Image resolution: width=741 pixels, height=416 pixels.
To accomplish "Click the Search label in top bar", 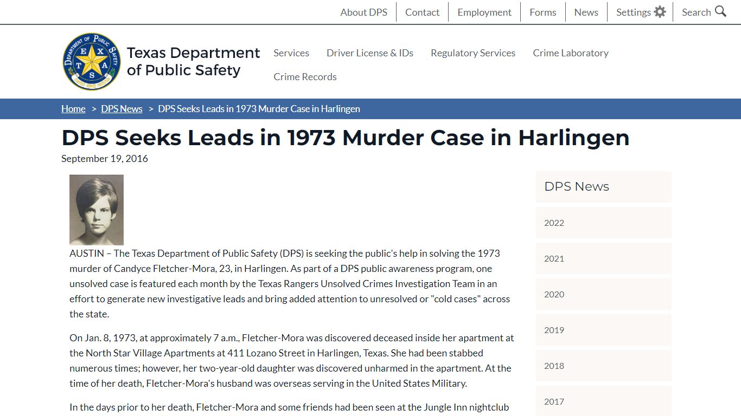I will (x=696, y=12).
